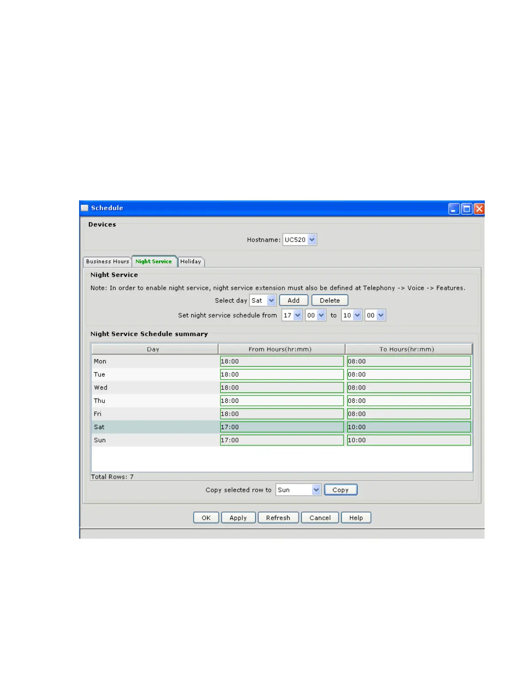Open Help for the Schedule window
Viewport: 526px width, 681px height.
click(x=356, y=518)
